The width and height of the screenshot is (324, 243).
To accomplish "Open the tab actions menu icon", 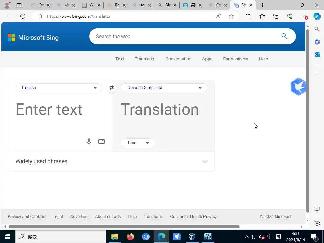I will (x=19, y=5).
